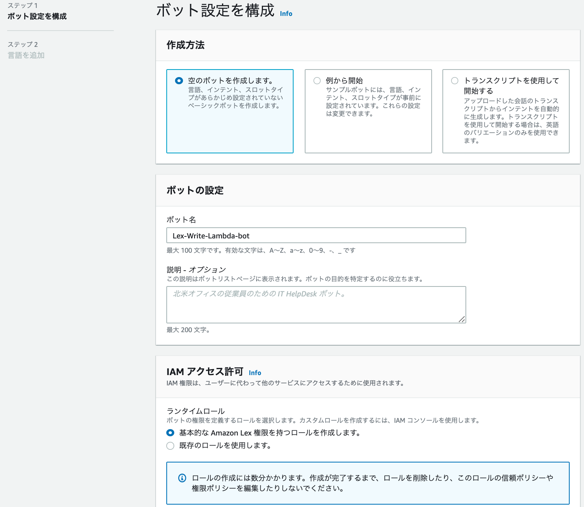
Task: Click into the ボット名 input field
Action: 316,235
